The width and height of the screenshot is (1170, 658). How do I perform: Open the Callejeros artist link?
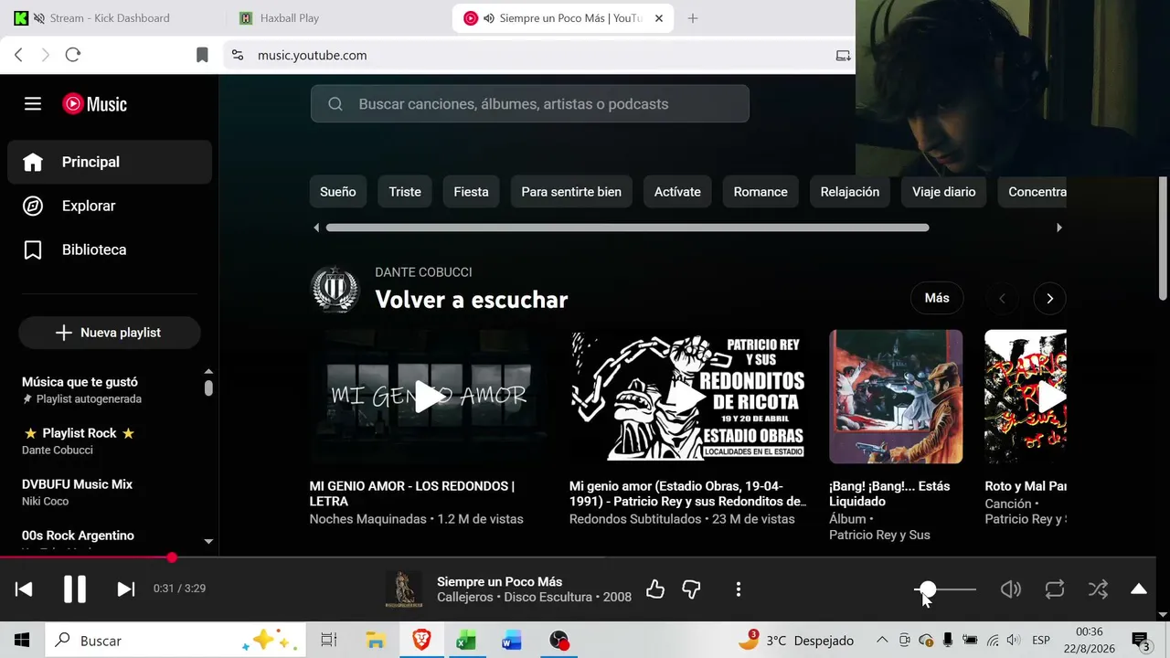click(465, 598)
